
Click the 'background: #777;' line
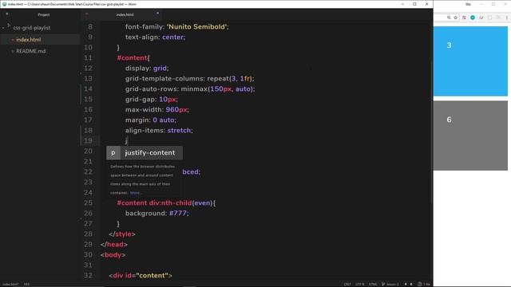(156, 214)
